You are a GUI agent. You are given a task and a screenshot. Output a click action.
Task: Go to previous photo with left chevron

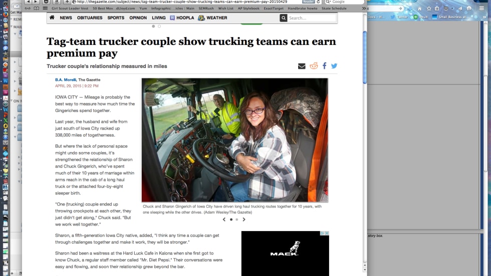click(x=224, y=219)
